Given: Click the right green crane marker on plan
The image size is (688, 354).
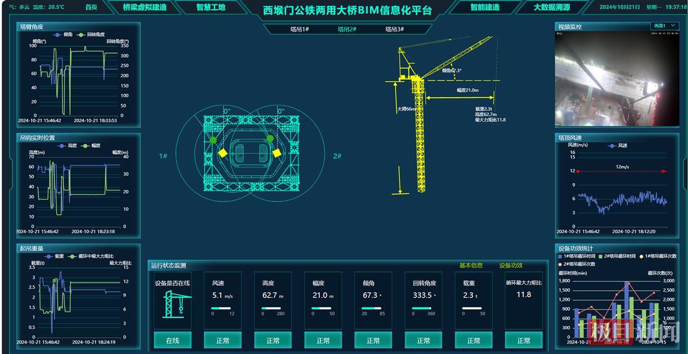Looking at the screenshot, I should coord(270,139).
